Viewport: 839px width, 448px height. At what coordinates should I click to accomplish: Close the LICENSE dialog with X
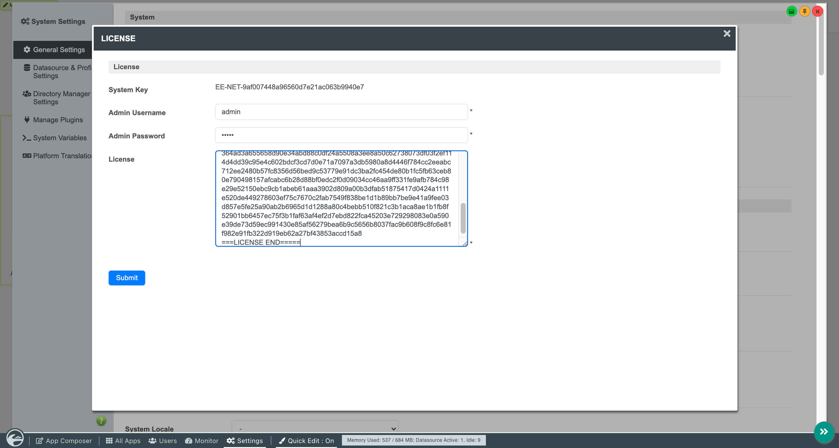(x=727, y=34)
